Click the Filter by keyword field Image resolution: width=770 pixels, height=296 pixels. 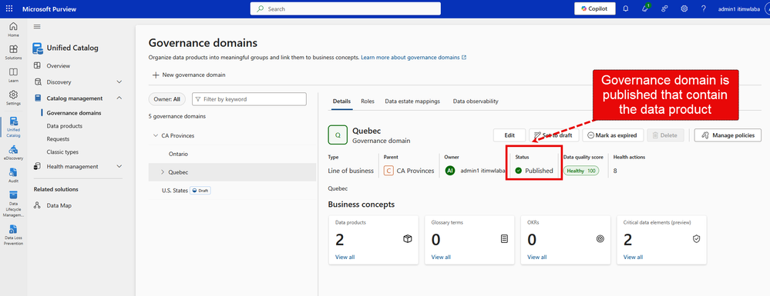point(249,99)
